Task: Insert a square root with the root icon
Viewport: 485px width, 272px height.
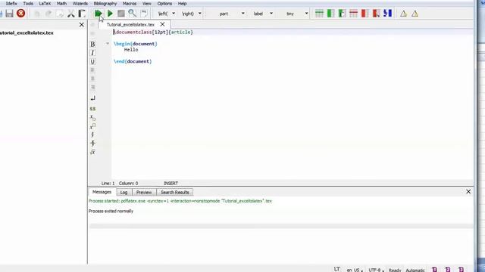Action: click(x=92, y=152)
